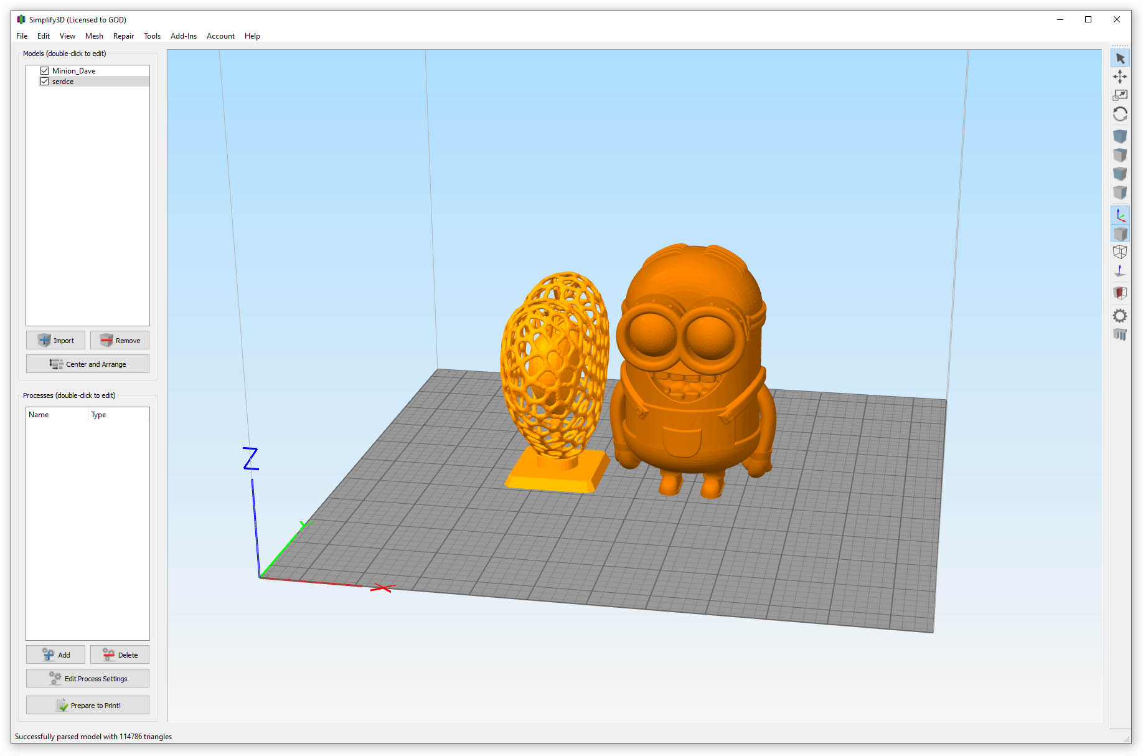The image size is (1143, 756).
Task: Toggle the coordinate axes display icon
Action: 1120,215
